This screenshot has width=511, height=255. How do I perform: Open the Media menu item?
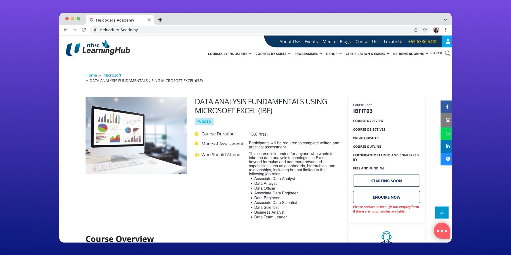tap(328, 41)
